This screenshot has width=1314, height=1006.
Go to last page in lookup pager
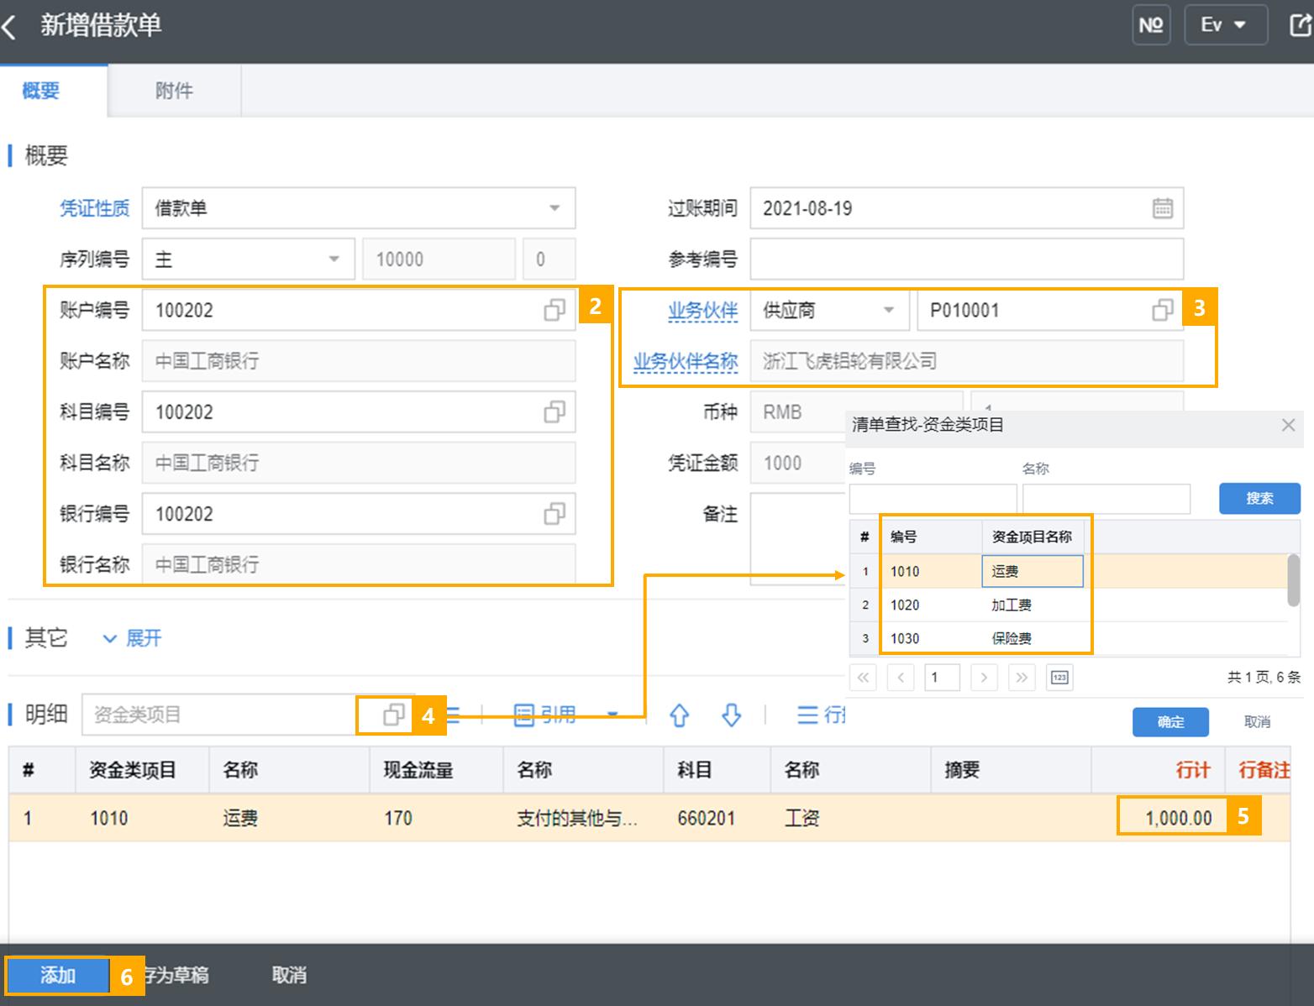pos(1021,677)
